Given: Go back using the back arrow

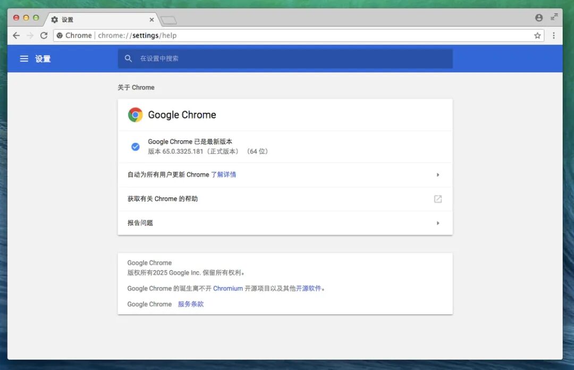Looking at the screenshot, I should 16,36.
